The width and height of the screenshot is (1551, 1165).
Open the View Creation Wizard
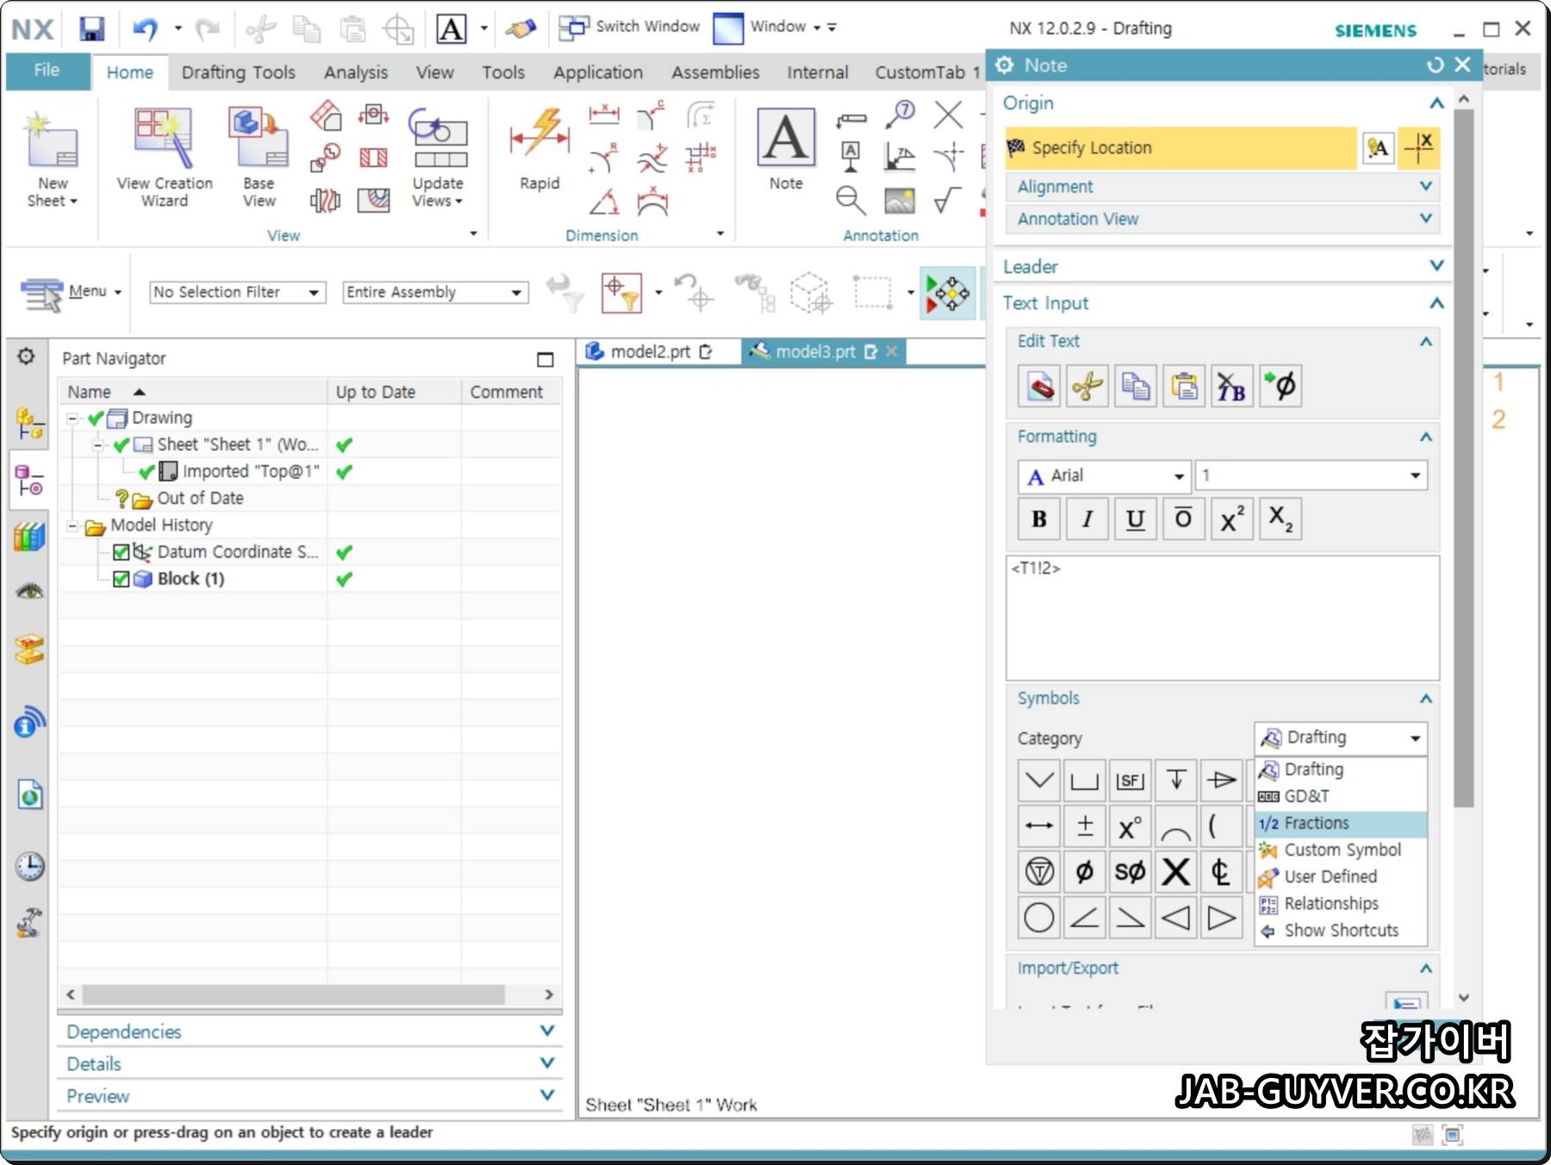pyautogui.click(x=164, y=138)
